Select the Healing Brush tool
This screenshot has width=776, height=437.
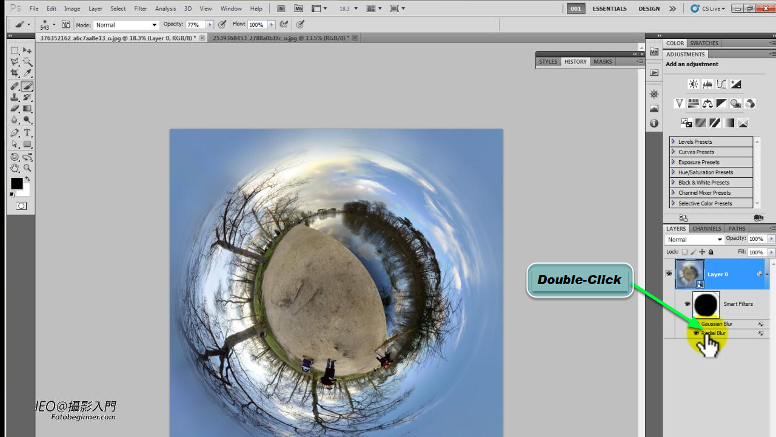coord(15,86)
